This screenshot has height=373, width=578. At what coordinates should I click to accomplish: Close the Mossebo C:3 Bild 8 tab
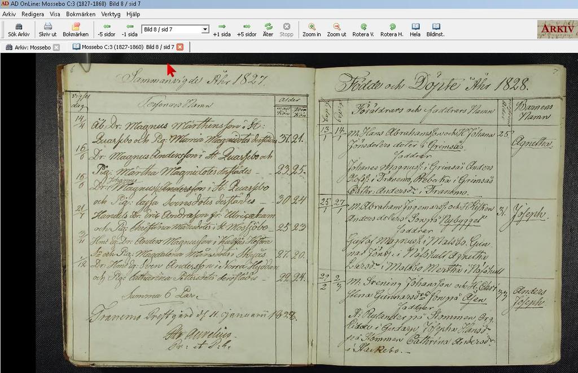[x=180, y=47]
